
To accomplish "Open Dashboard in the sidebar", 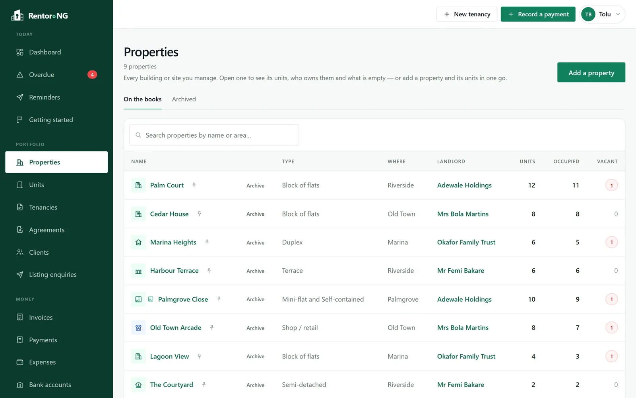I will [56, 52].
